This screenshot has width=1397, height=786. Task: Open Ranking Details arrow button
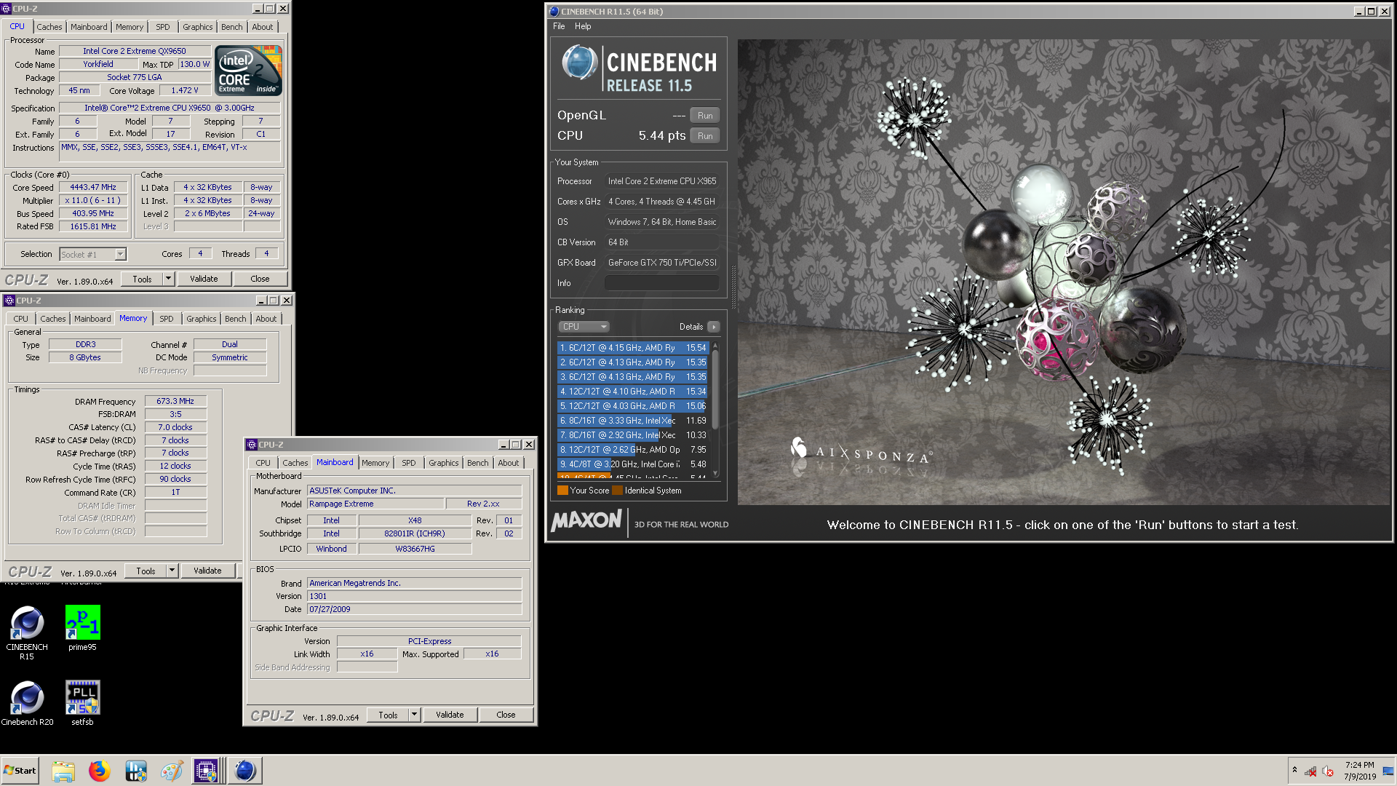pos(713,327)
